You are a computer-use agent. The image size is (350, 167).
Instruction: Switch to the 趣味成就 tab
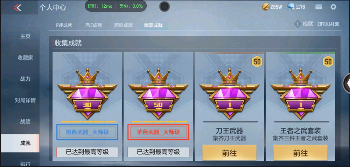(124, 25)
